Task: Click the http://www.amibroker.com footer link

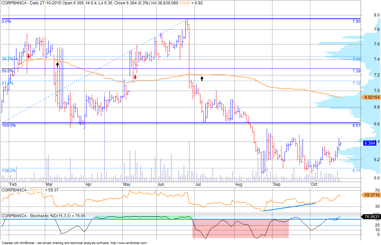Action: pos(129,243)
